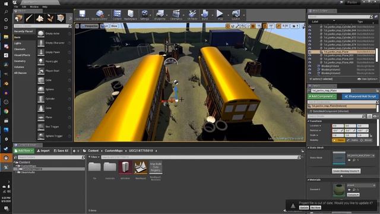Click the Static Mesh preview thumbnail

pos(339,158)
